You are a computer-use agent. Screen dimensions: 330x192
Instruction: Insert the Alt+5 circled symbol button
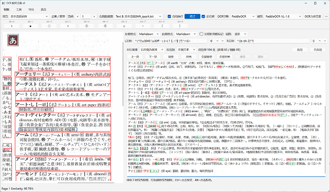[x=105, y=26]
